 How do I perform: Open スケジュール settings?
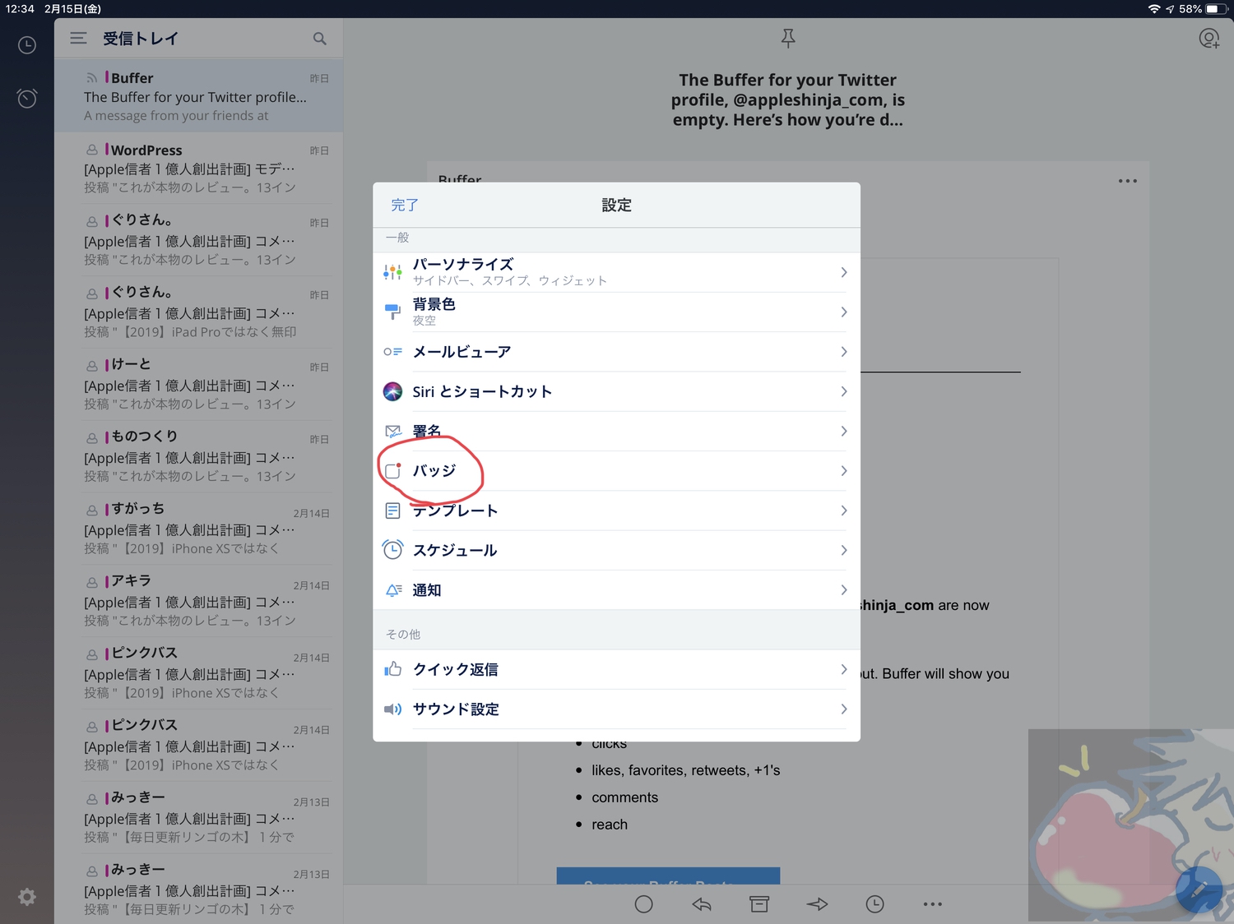click(616, 550)
